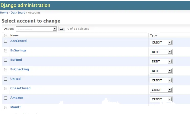Open the Type selector for BuChecking
190x119 pixels.
coord(161,71)
